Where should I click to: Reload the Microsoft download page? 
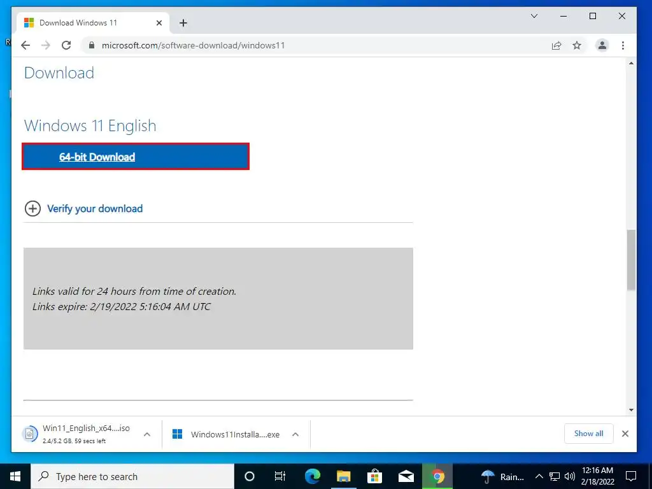[66, 45]
